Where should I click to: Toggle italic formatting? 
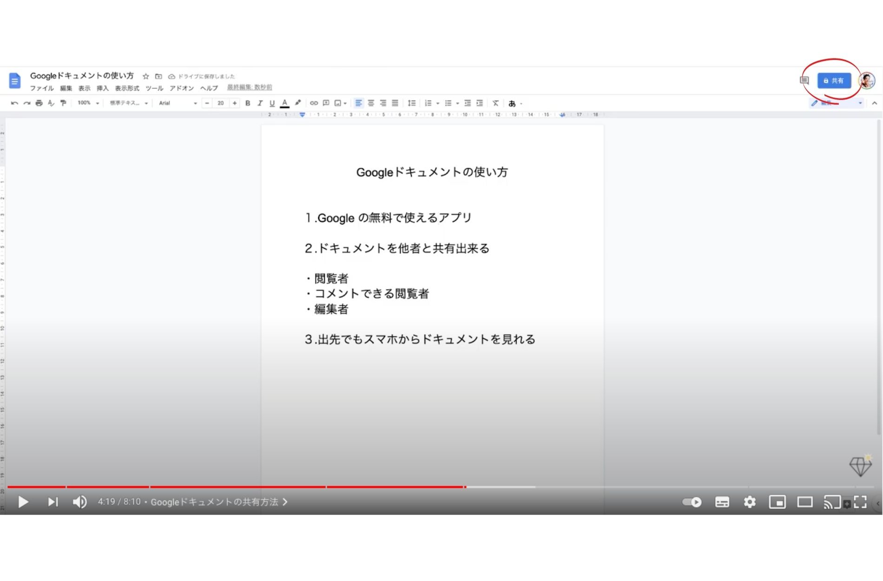[x=260, y=103]
